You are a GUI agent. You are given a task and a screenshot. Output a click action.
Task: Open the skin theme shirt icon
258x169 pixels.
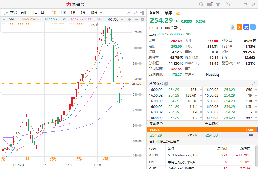click(x=218, y=4)
